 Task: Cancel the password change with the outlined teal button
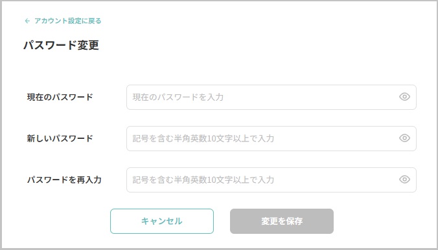tap(162, 221)
